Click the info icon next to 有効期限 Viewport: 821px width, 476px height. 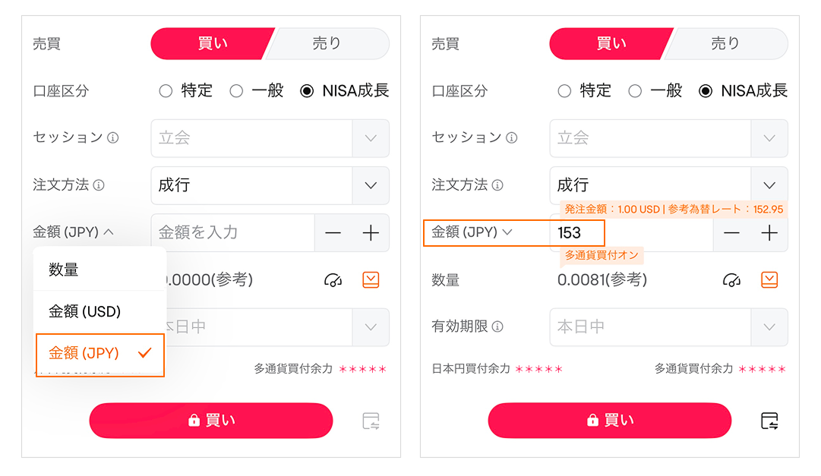click(x=497, y=327)
